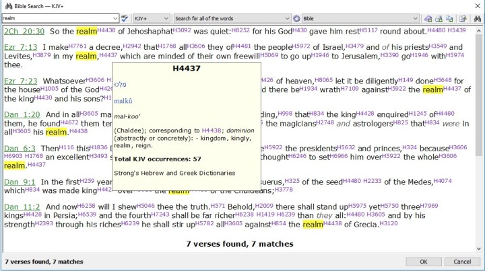This screenshot has width=485, height=271.
Task: Click the gear icon beside the Bible range
Action: coord(296,17)
